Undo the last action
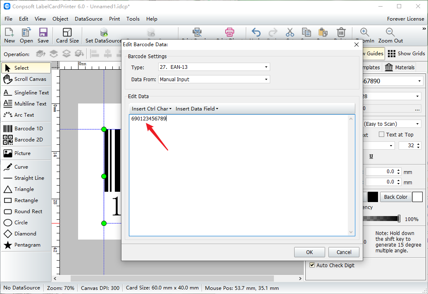428x294 pixels. 256,33
